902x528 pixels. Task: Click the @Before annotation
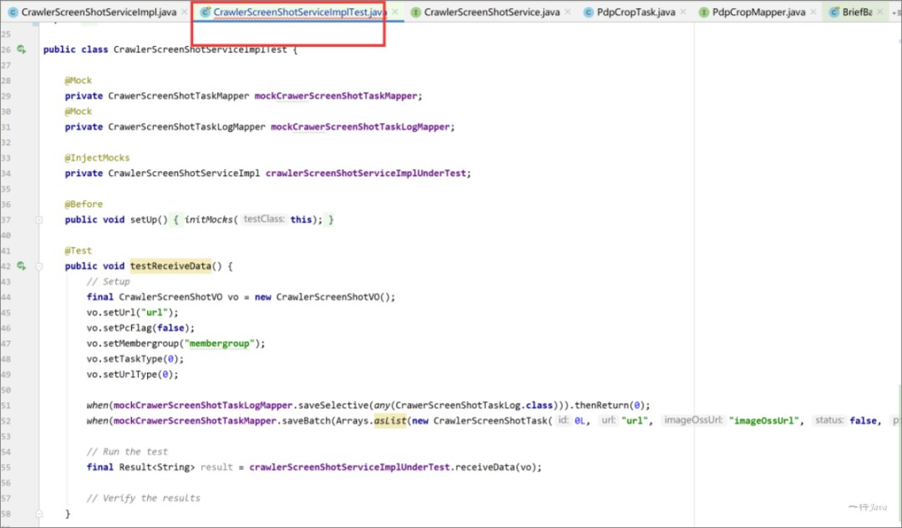coord(84,204)
